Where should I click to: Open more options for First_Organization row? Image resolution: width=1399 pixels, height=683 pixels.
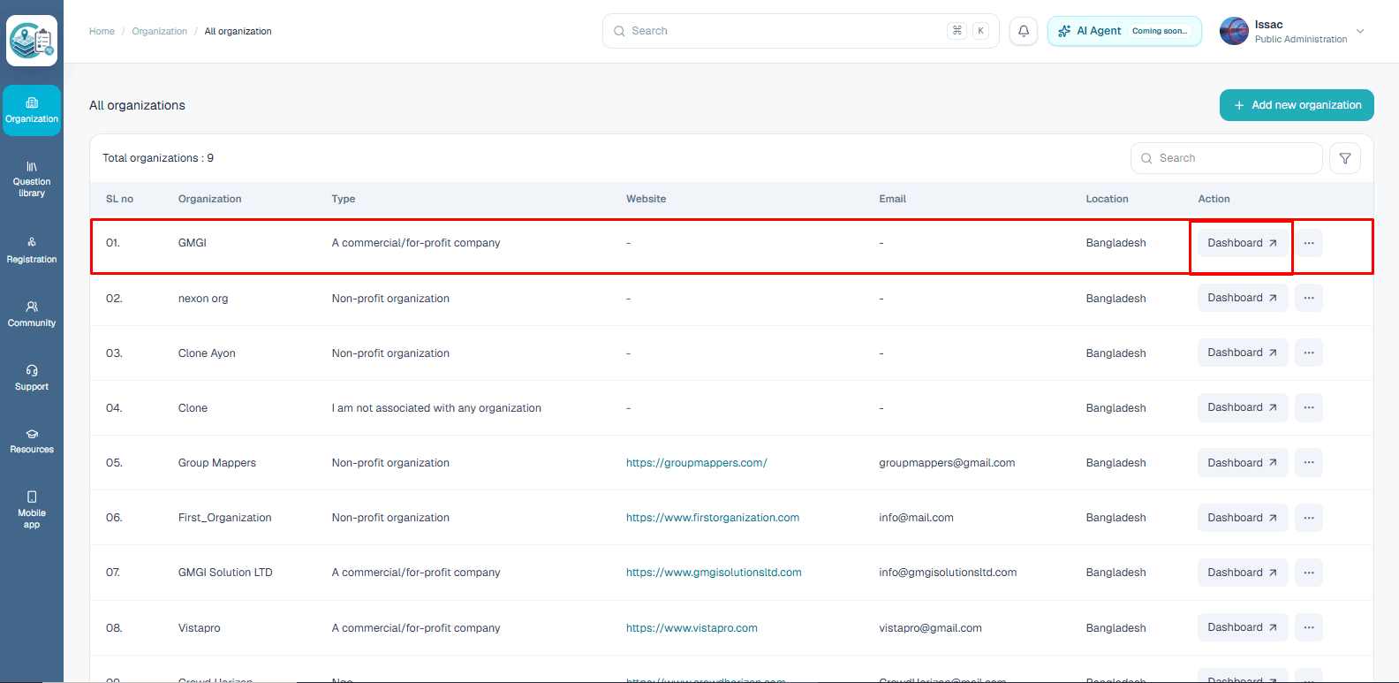[1309, 518]
